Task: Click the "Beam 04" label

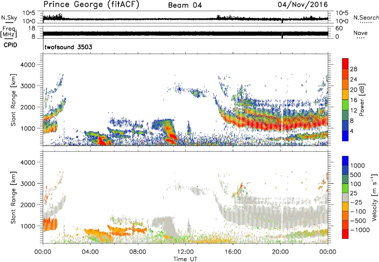Action: point(185,5)
